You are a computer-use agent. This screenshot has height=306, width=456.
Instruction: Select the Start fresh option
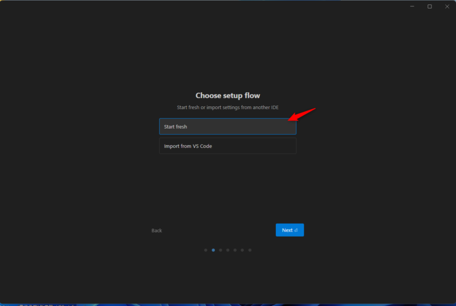(227, 126)
